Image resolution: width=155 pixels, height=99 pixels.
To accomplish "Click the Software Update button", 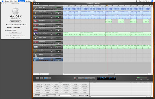I will 16,21.
